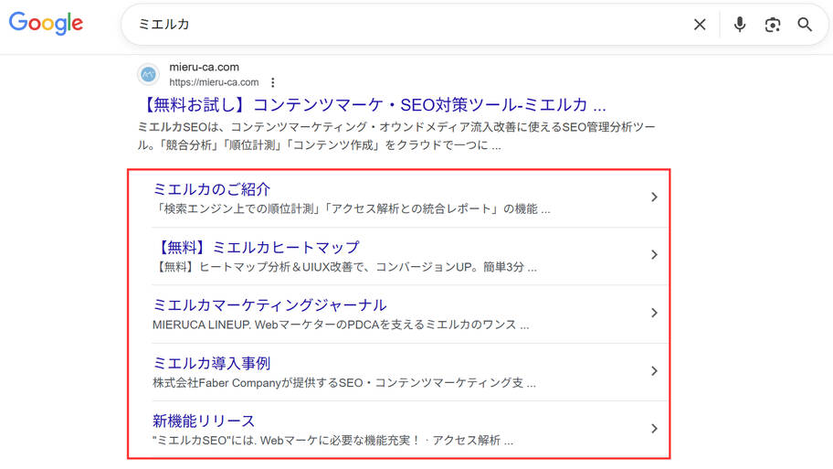Open the ミエルカマーケティングジャーナル sitelink
The width and height of the screenshot is (833, 469).
(x=269, y=304)
